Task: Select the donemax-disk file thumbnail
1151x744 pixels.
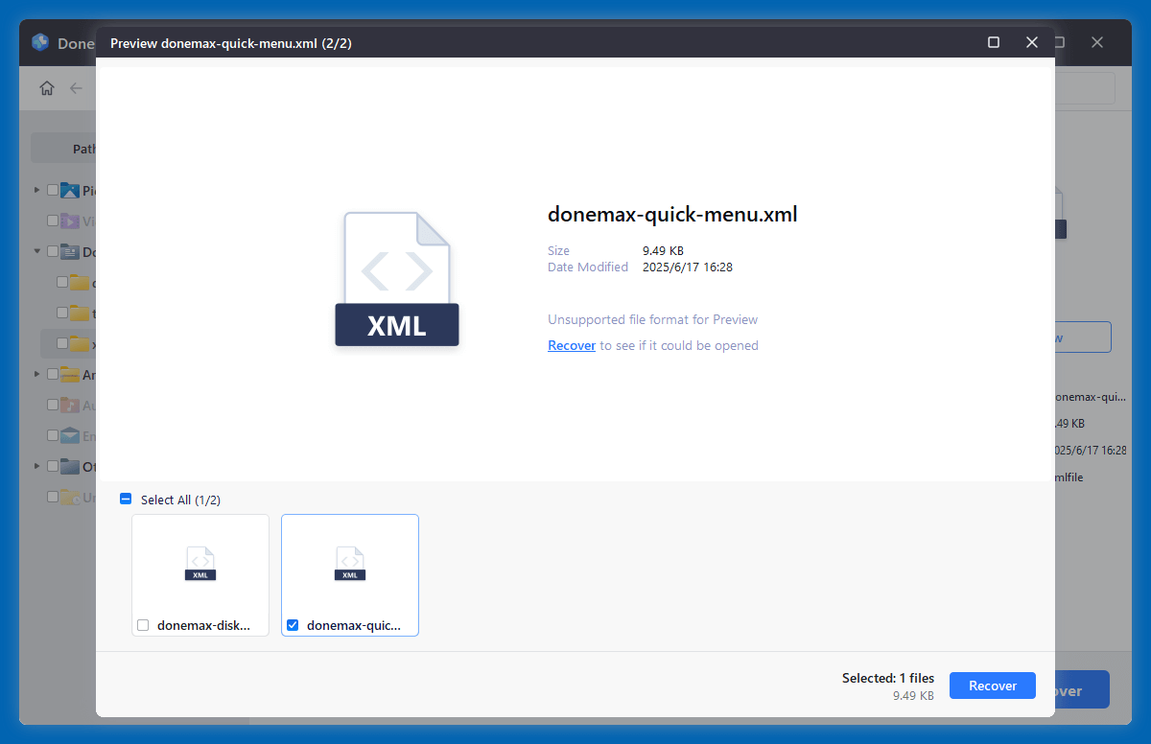Action: [200, 575]
